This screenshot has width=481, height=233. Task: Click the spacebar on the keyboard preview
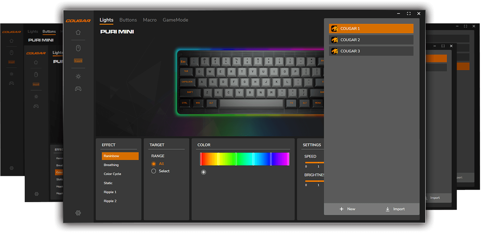click(252, 104)
